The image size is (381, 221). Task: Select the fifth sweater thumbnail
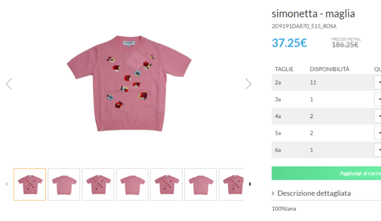click(x=166, y=184)
